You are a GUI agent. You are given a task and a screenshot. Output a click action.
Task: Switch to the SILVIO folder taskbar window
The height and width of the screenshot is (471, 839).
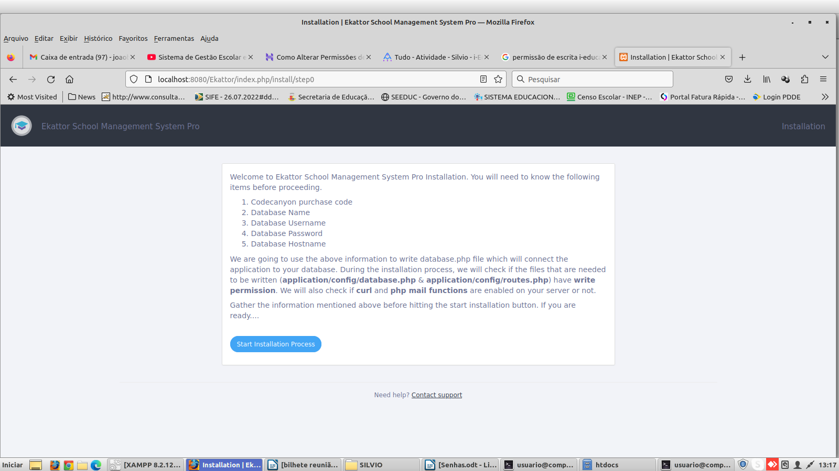(382, 465)
